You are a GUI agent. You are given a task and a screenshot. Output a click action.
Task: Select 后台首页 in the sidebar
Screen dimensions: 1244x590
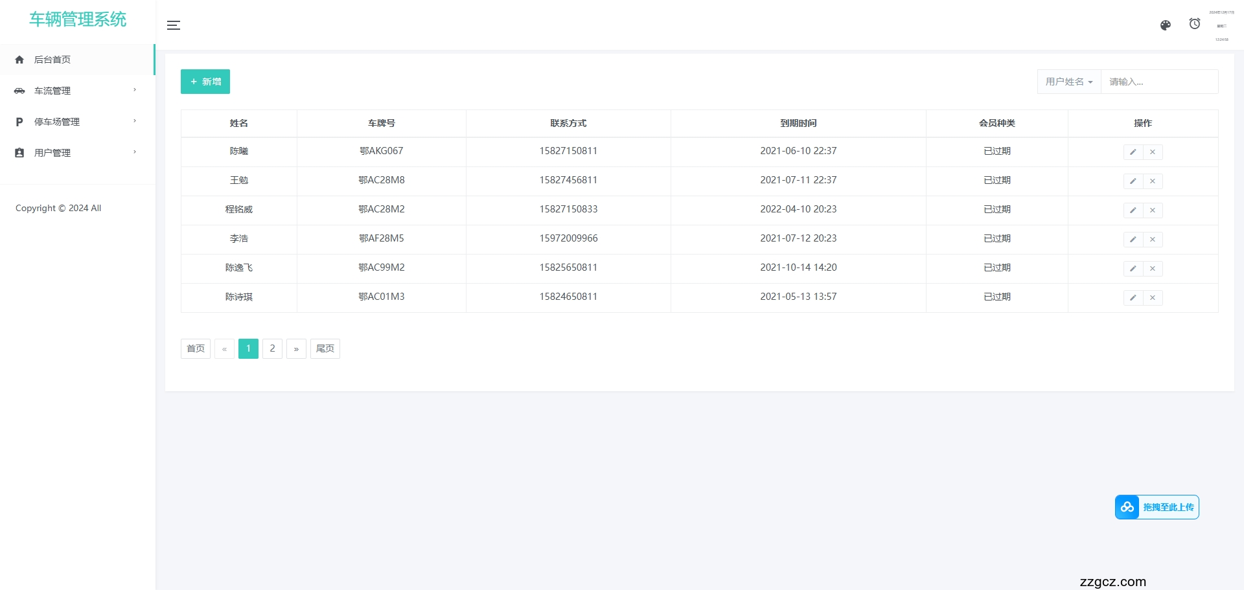coord(53,60)
